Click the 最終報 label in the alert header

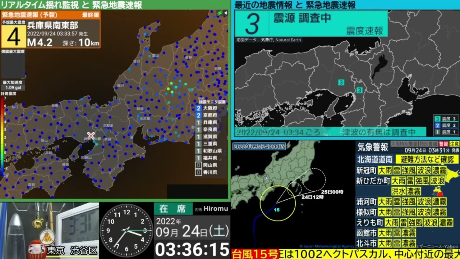tap(90, 15)
